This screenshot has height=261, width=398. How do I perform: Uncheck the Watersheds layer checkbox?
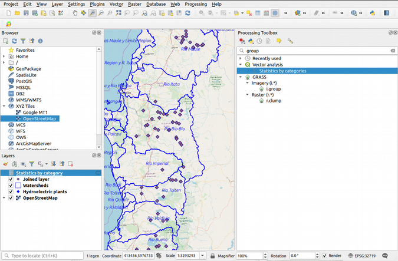tap(11, 186)
